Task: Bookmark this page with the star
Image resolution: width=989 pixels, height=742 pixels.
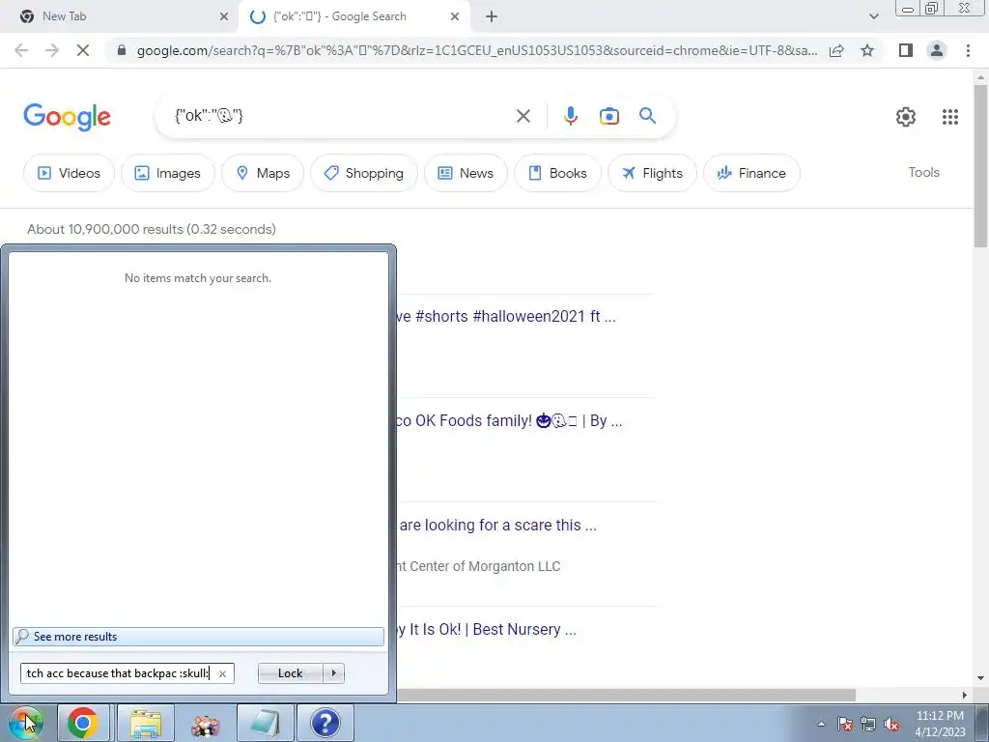Action: (x=867, y=50)
